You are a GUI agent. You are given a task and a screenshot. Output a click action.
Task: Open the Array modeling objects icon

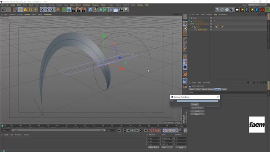click(x=106, y=10)
